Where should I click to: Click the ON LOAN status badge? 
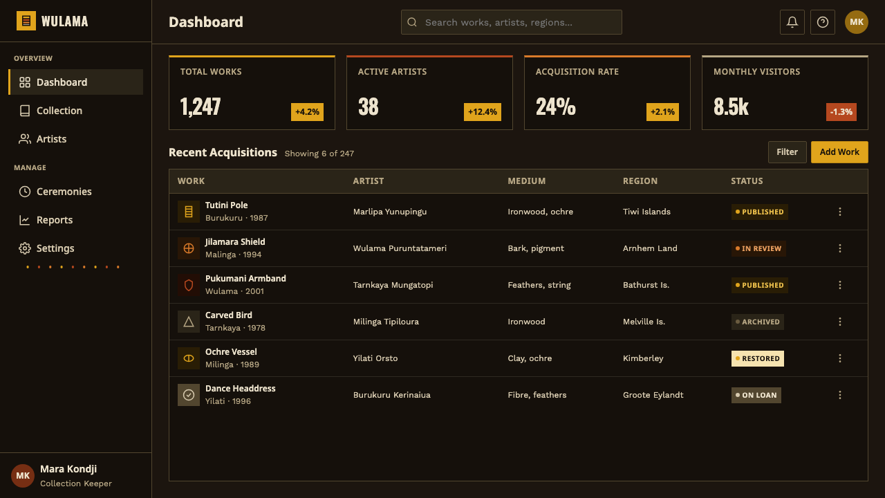(756, 395)
